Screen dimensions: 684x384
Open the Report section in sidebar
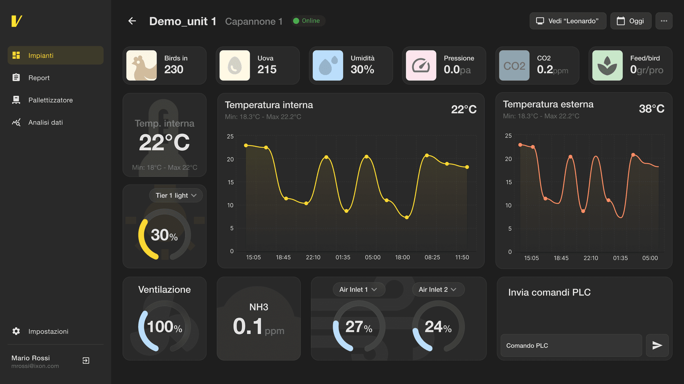click(39, 78)
